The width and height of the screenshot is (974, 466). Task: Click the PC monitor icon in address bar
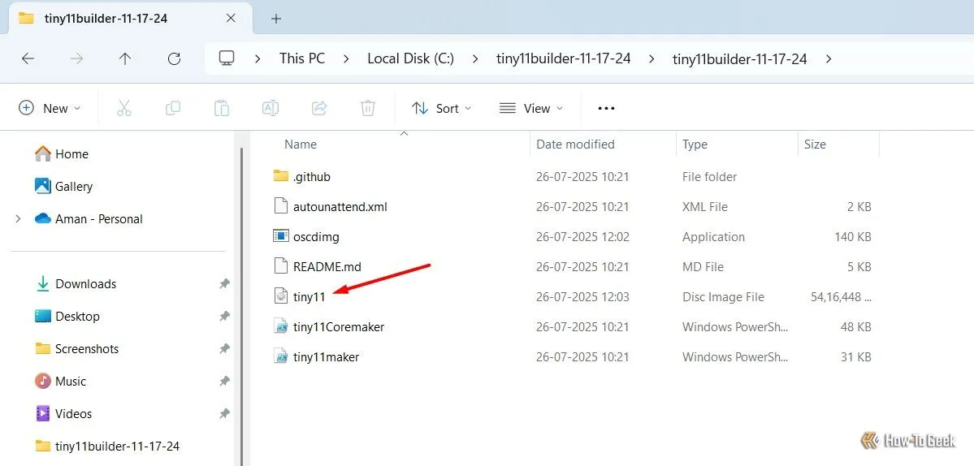(226, 58)
